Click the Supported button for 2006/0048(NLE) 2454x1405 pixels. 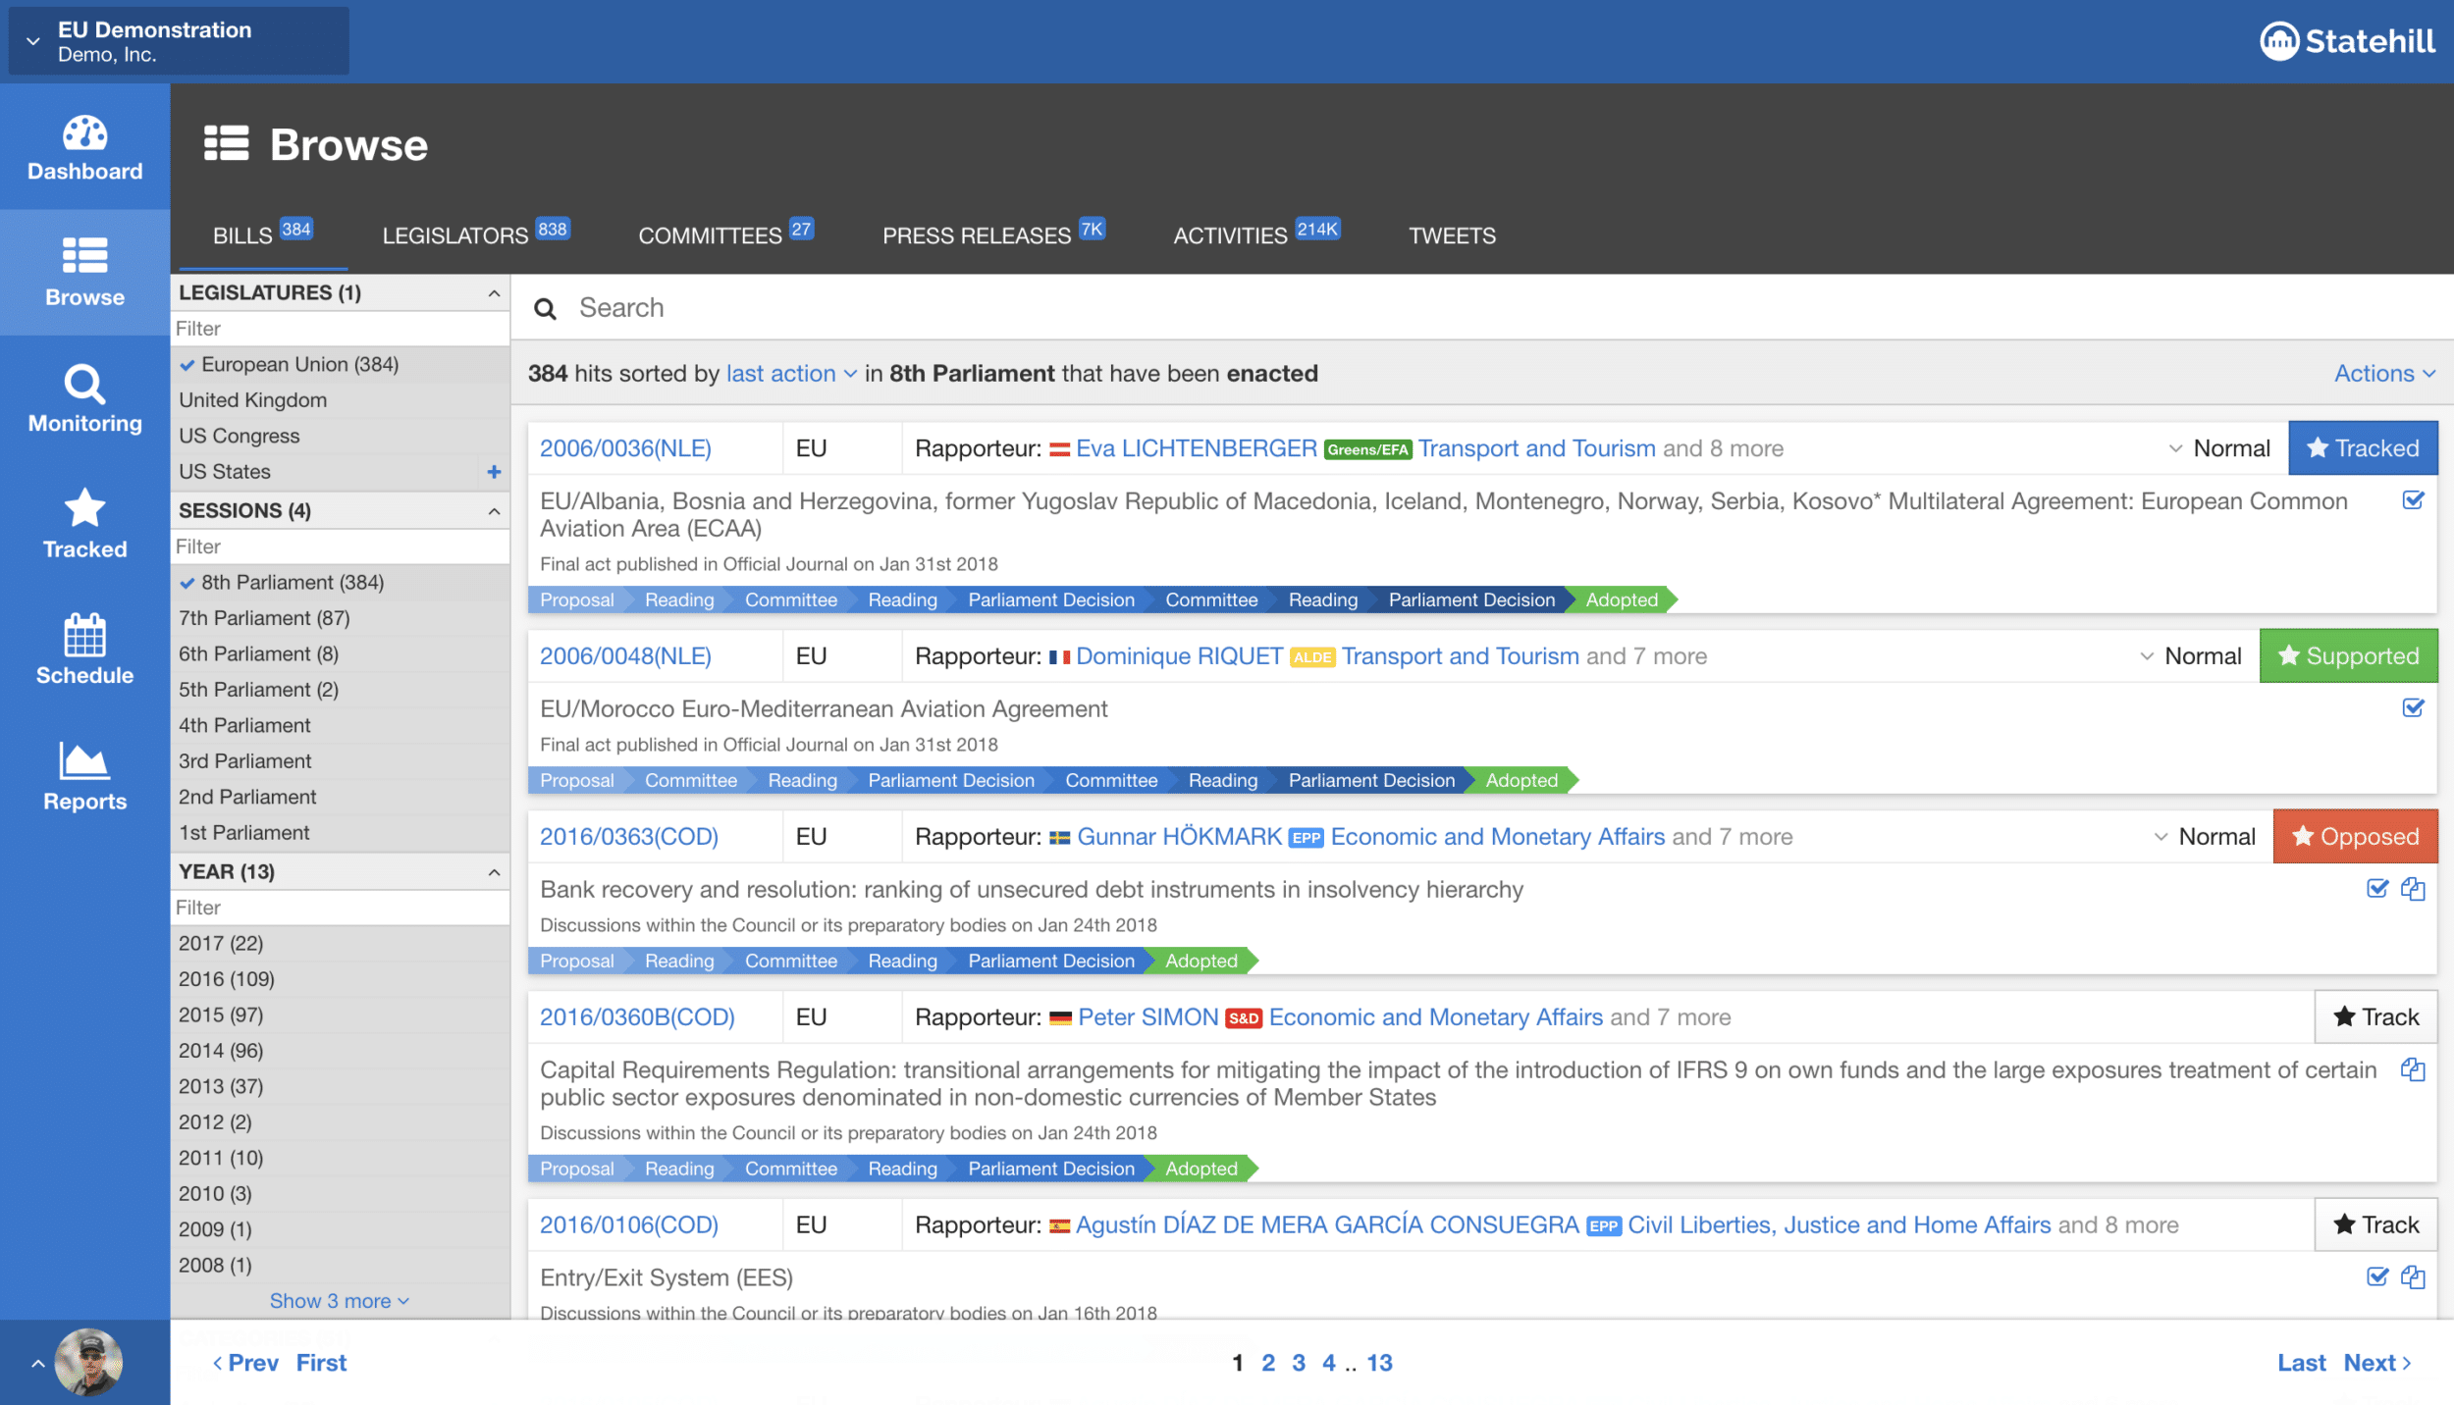[x=2348, y=655]
